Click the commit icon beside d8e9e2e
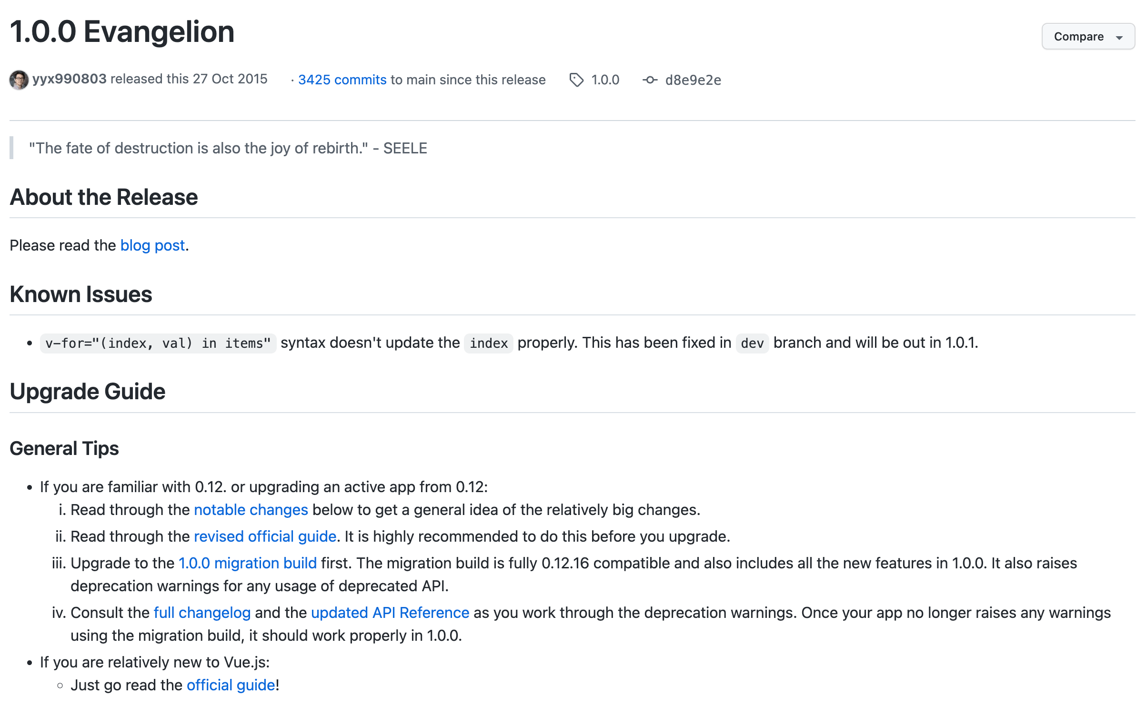Screen dimensions: 1146x707 (x=650, y=80)
